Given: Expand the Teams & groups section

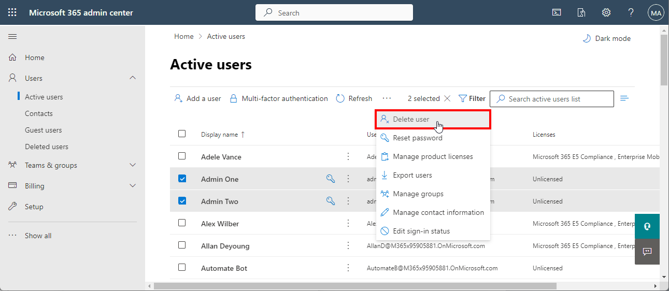Looking at the screenshot, I should [x=133, y=165].
